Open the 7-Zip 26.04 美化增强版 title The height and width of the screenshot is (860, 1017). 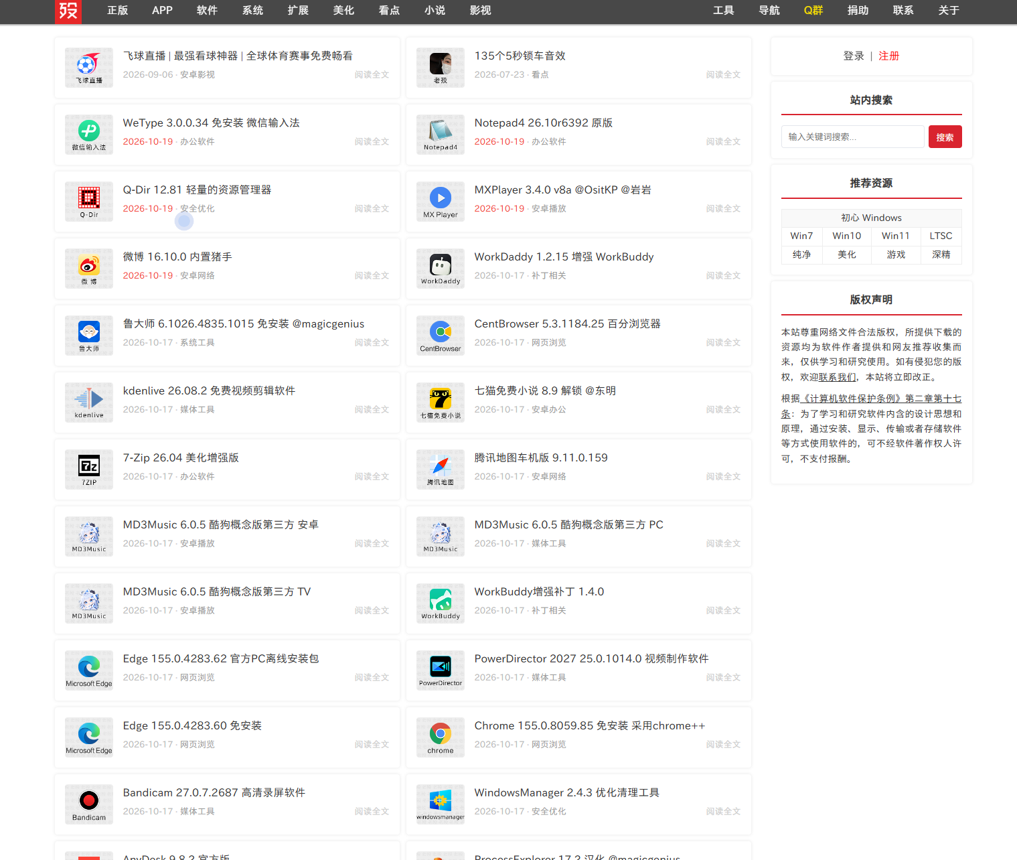pyautogui.click(x=181, y=458)
